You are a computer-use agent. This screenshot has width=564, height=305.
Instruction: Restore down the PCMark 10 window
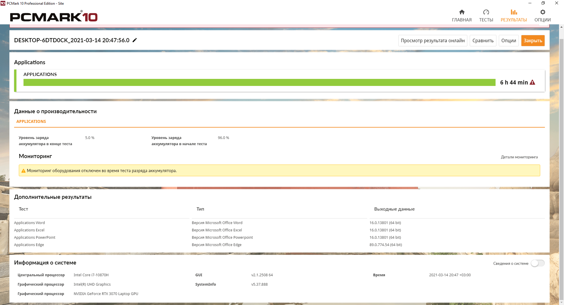click(x=543, y=3)
